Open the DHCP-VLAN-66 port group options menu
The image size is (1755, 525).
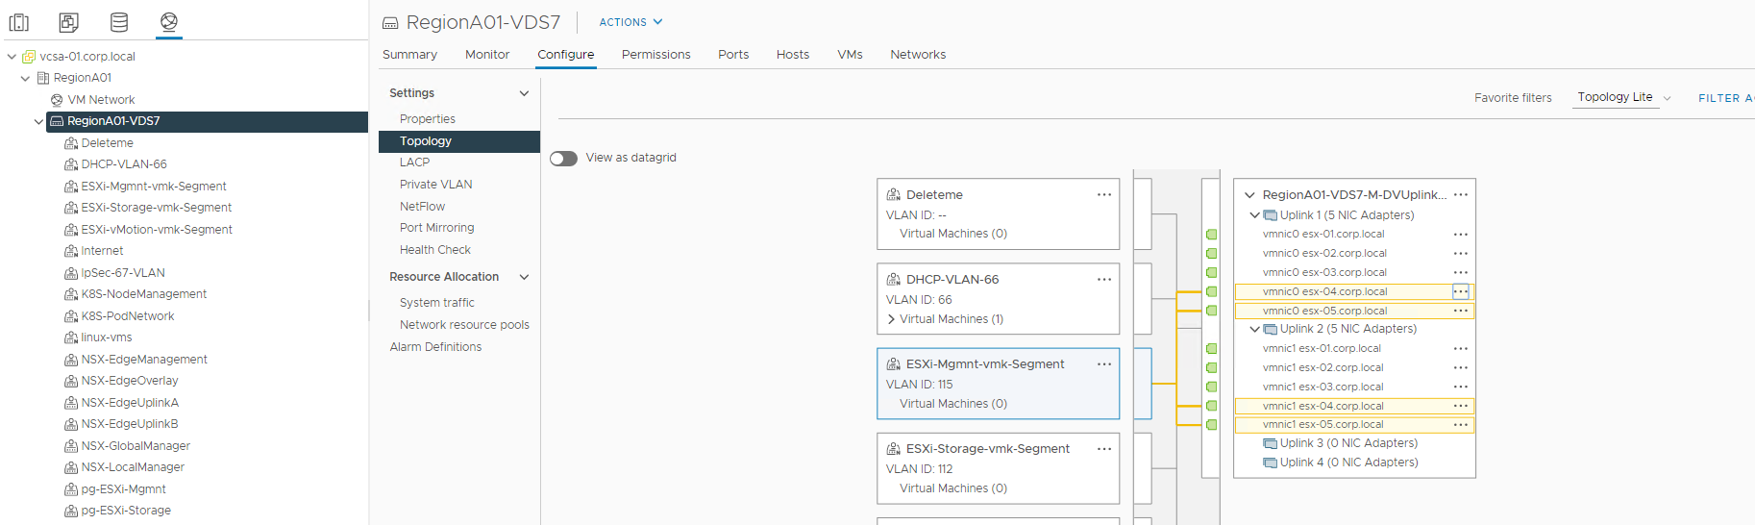coord(1104,279)
